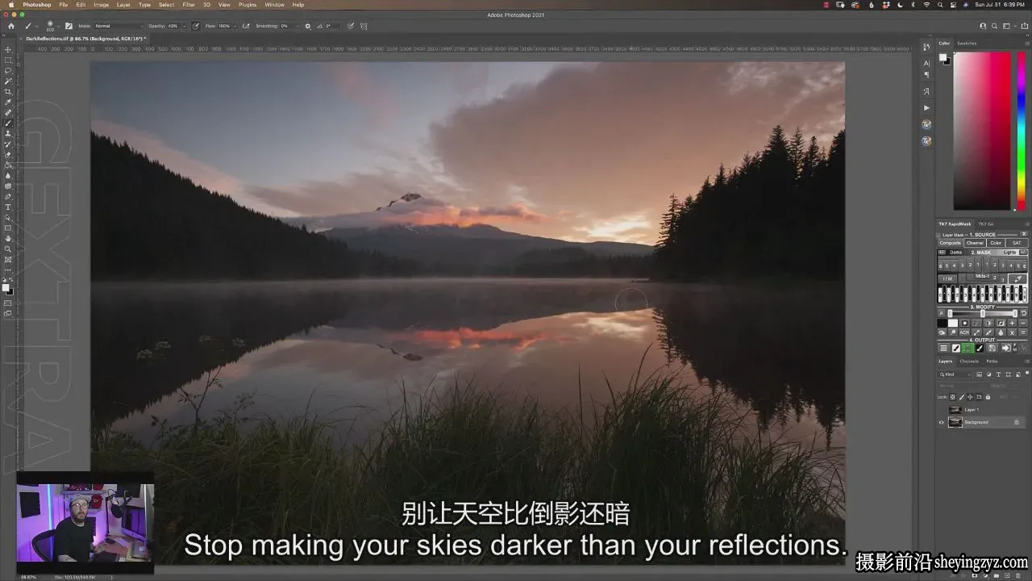
Task: Select the Move tool
Action: point(8,50)
